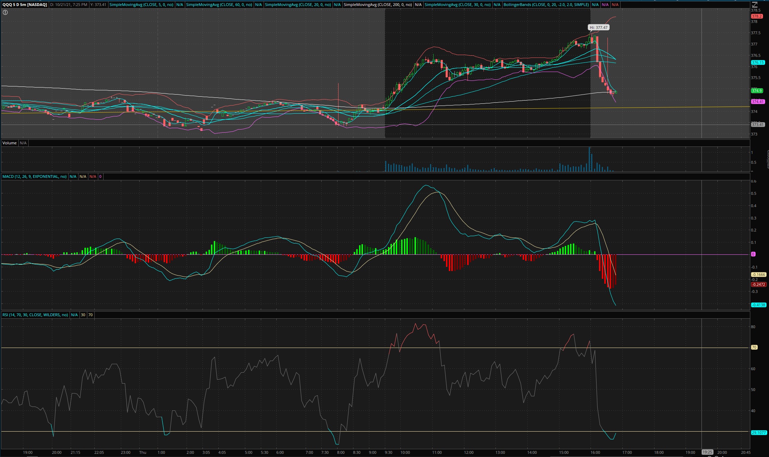This screenshot has width=769, height=457.
Task: Select SimpleMovingAvg (CLOSE, 5, 0, no) study label
Action: click(141, 5)
